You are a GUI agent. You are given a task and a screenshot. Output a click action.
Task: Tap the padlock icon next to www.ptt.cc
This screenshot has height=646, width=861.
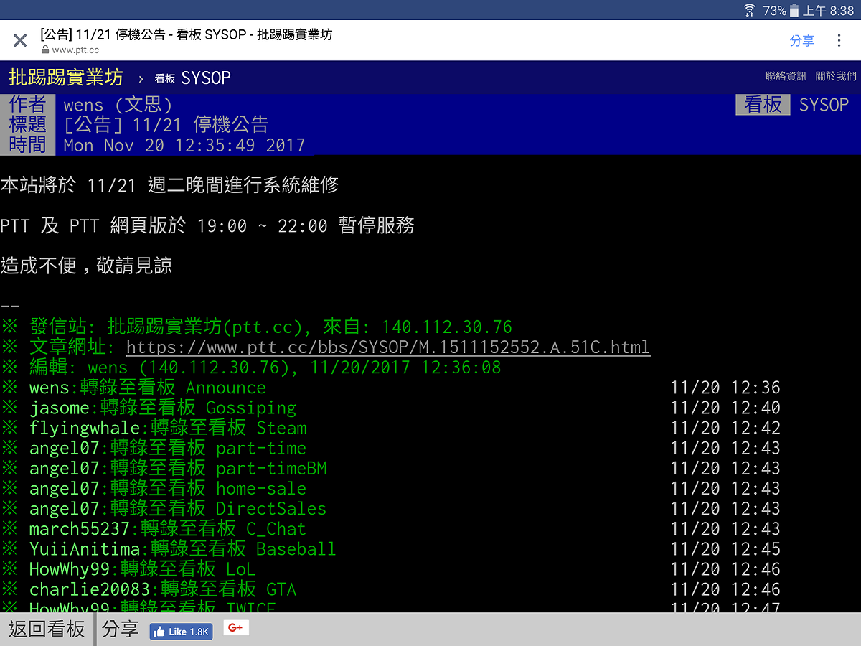45,50
